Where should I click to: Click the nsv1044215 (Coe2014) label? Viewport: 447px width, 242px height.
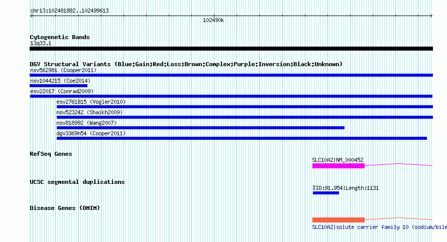coord(60,81)
